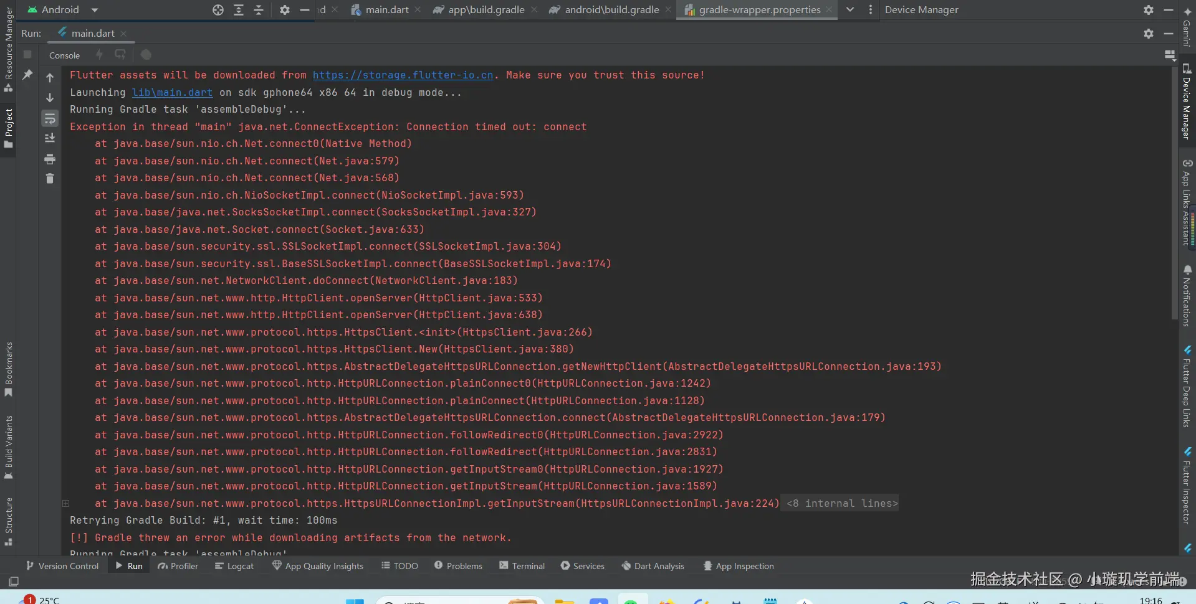The width and height of the screenshot is (1196, 604).
Task: Open the Dart Analysis tool window
Action: pos(653,566)
